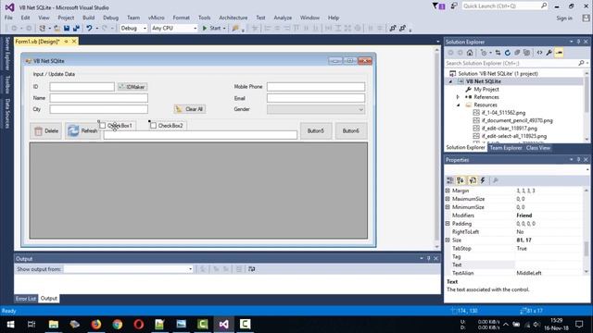Click the Refresh icon in Solution Explorer toolbar
This screenshot has width=593, height=333.
pos(508,53)
